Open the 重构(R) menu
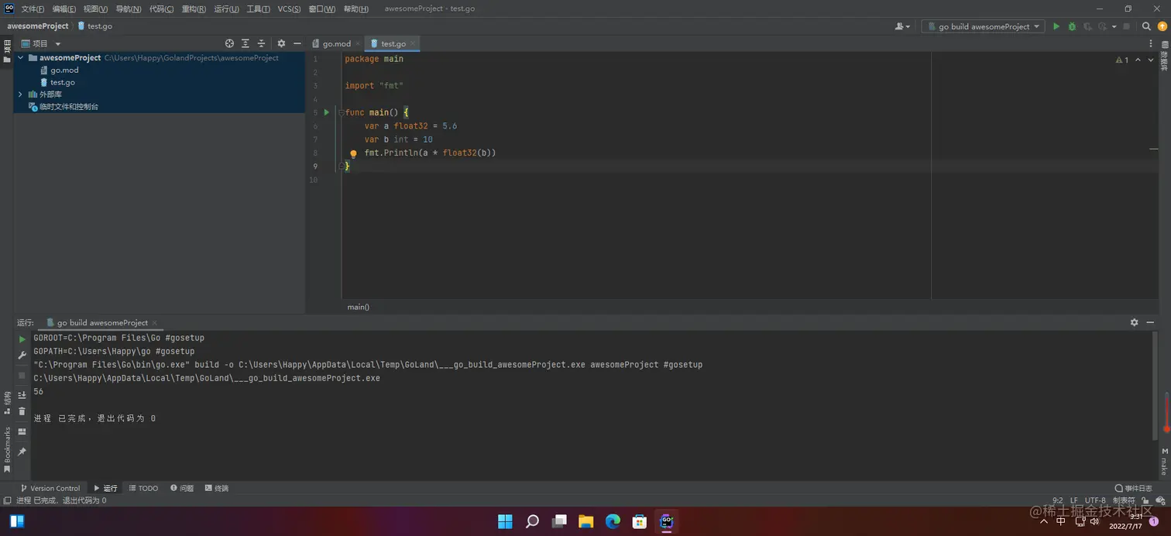Screen dimensions: 1171x536 point(194,9)
